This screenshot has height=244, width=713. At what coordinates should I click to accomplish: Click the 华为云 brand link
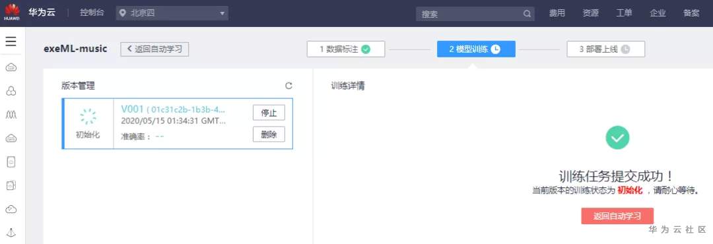click(x=42, y=13)
